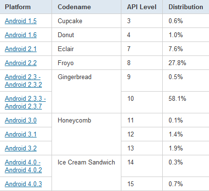Click the Honeycomb codename cell
Image resolution: width=209 pixels, height=191 pixels.
[86, 134]
